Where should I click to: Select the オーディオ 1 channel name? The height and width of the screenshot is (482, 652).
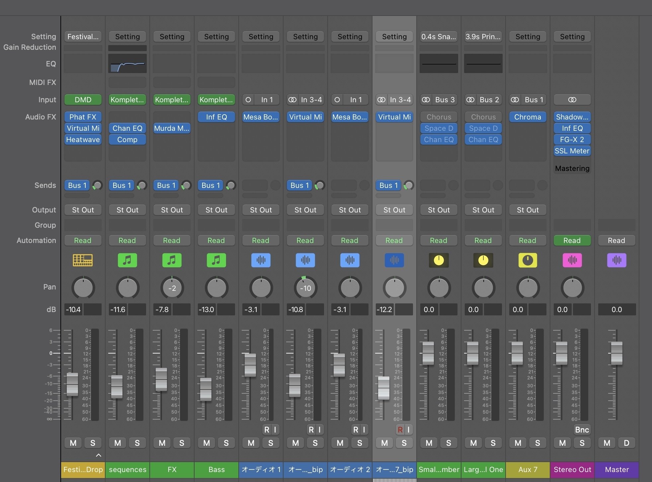coord(261,469)
